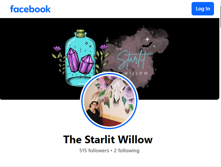221x167 pixels.
Task: Click the 2 following link
Action: tap(126, 151)
